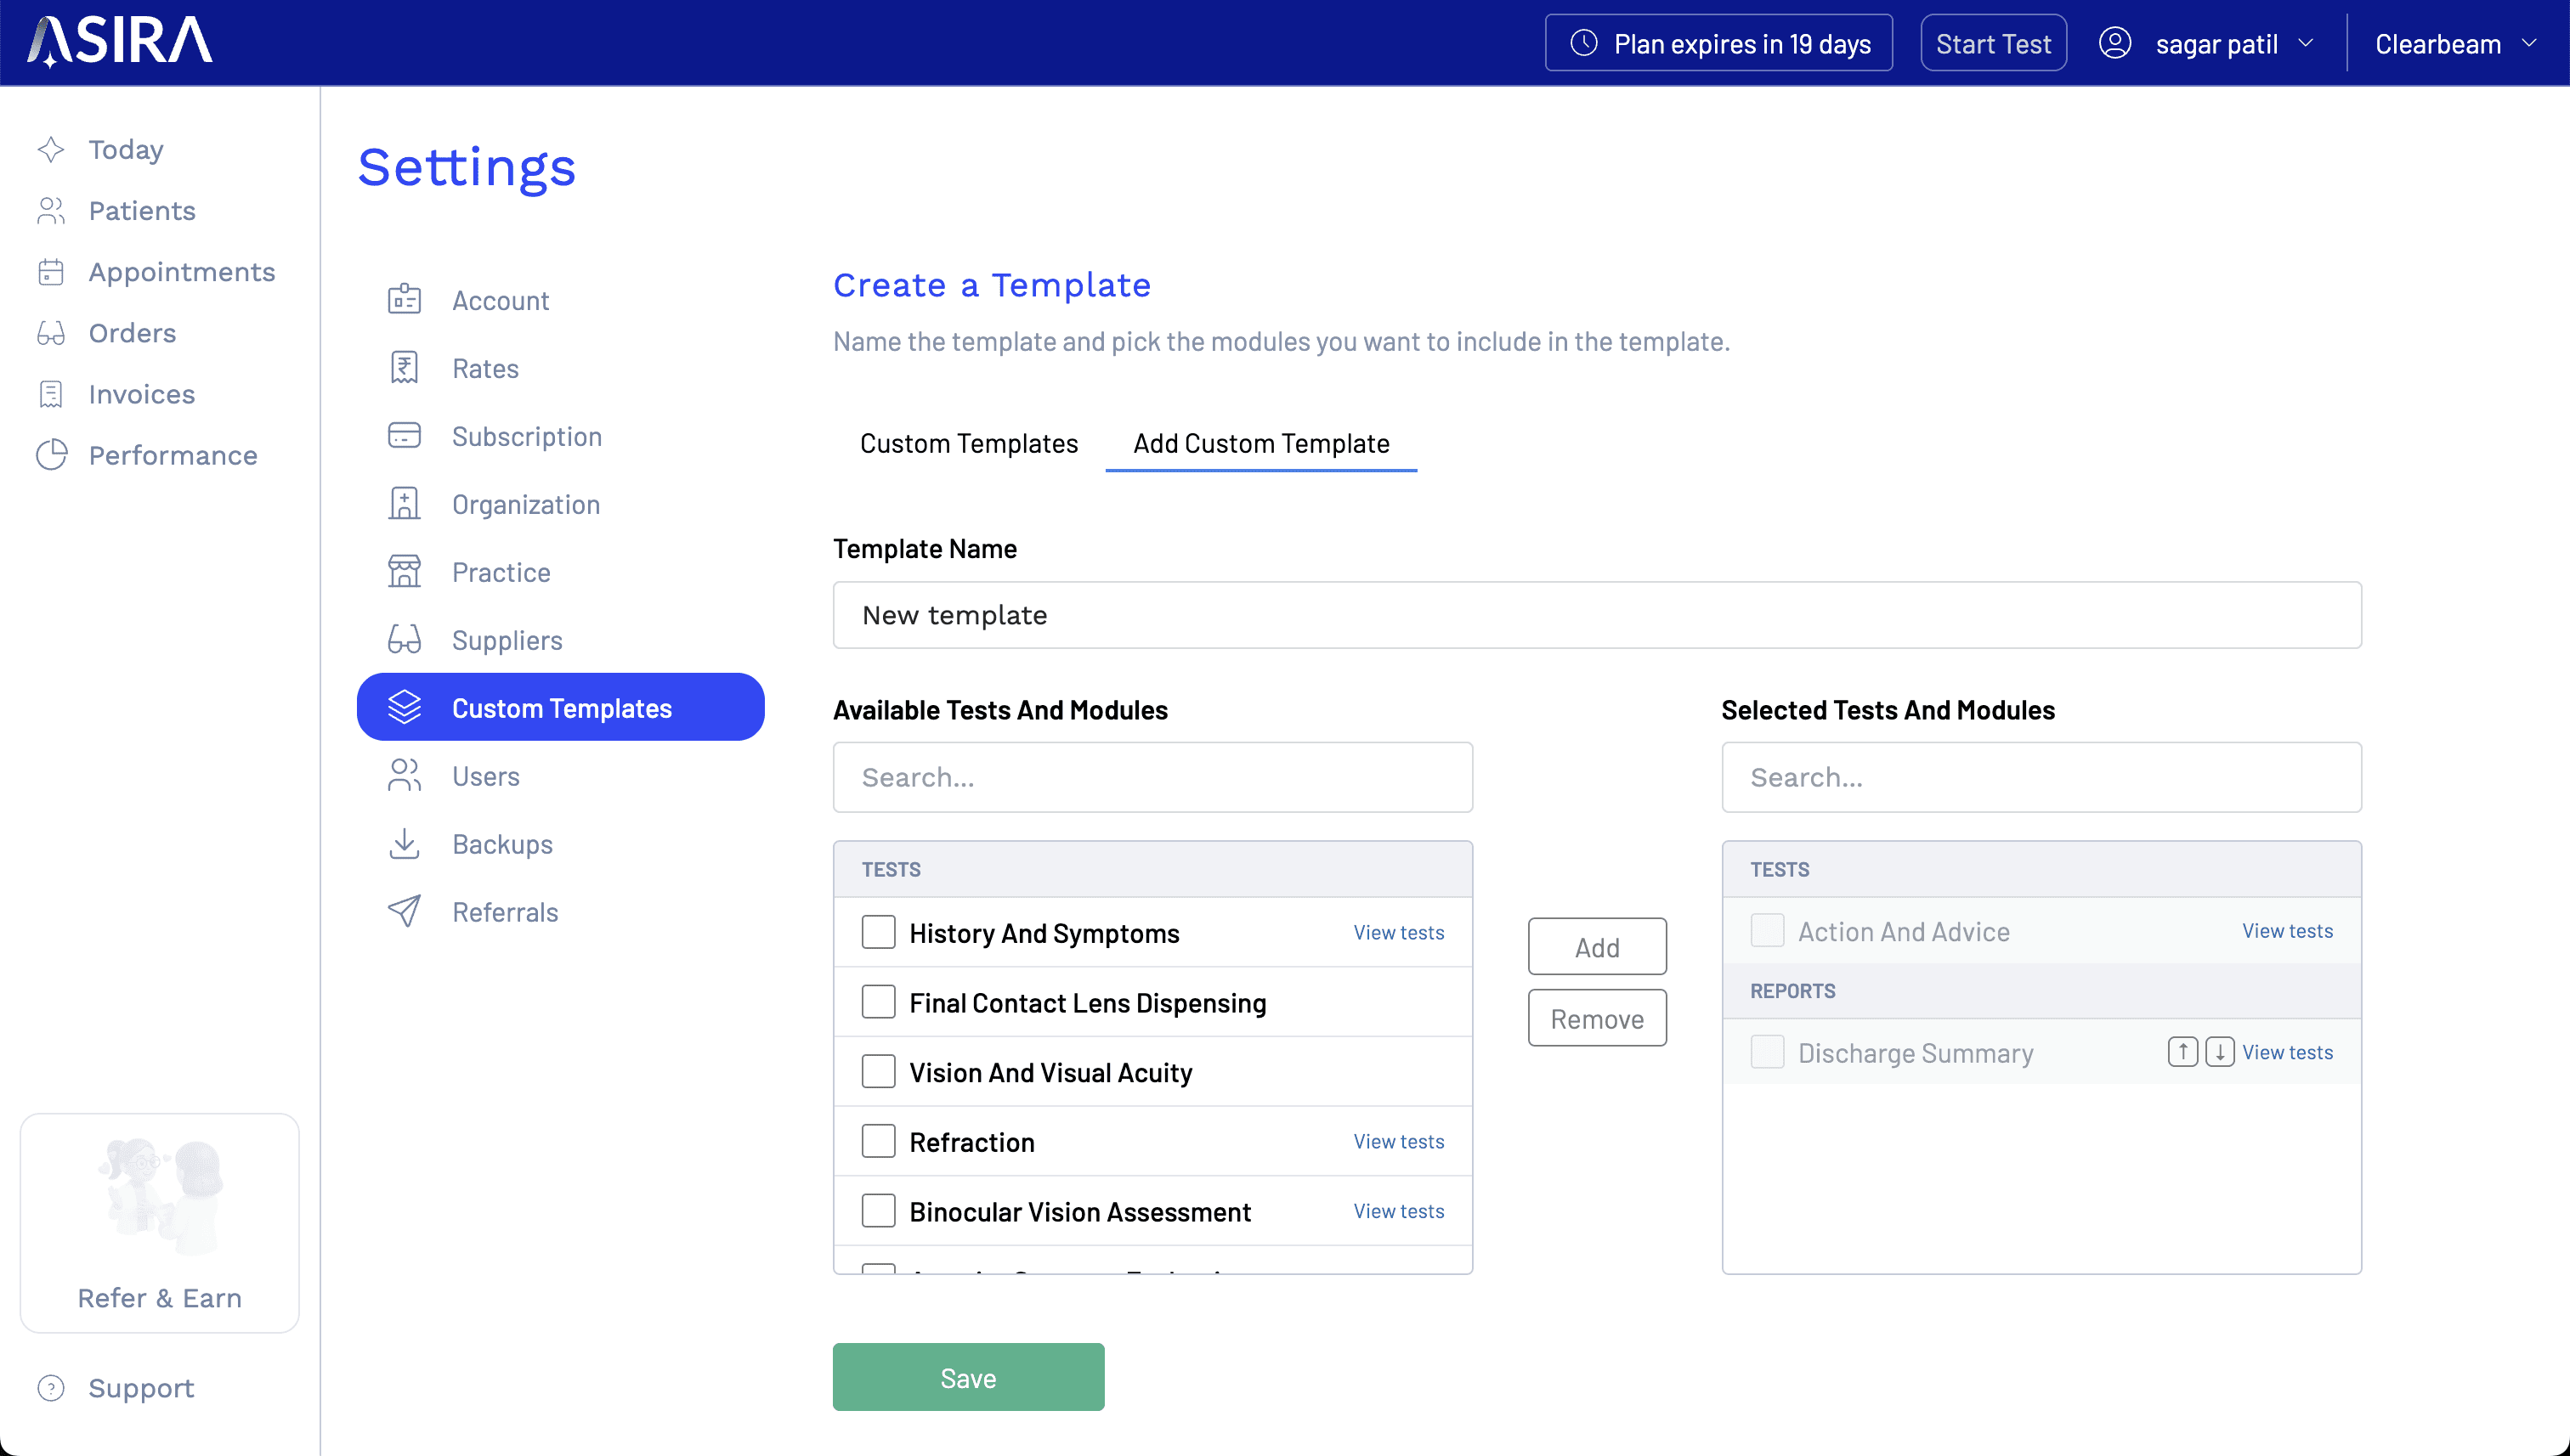Click the Today star icon in sidebar
The image size is (2570, 1456).
(x=51, y=150)
